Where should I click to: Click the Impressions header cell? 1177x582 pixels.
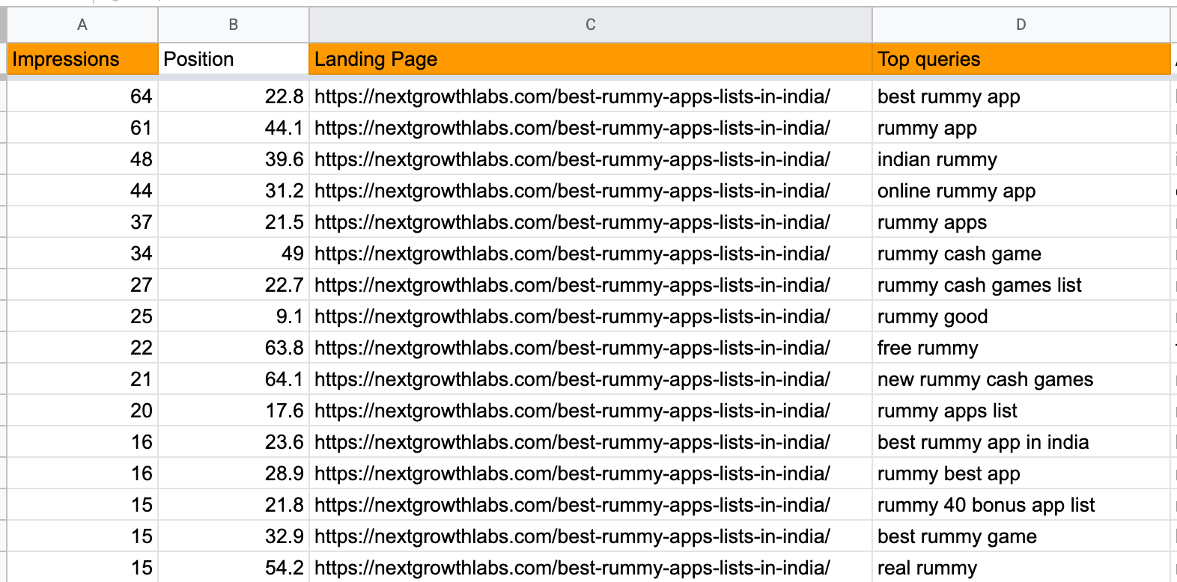pyautogui.click(x=82, y=59)
